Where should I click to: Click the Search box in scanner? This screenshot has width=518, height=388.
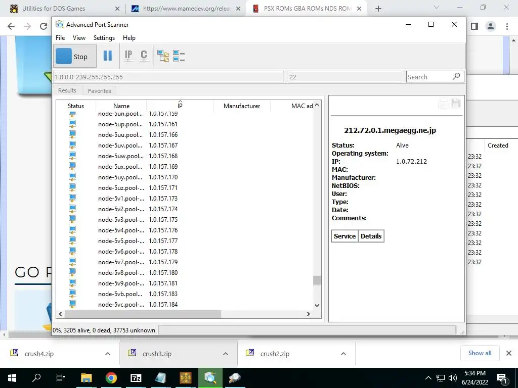tap(429, 77)
